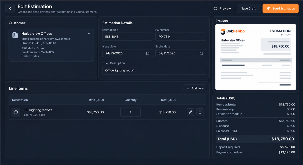Screen dimensions: 303x165
Task: Click the Rate (USD) column header
Action: 96,100
